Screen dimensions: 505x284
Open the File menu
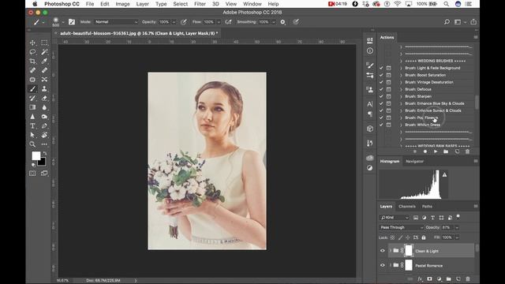tap(90, 4)
